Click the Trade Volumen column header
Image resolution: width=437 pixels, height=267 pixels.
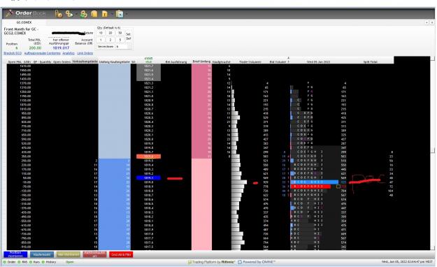coord(250,62)
